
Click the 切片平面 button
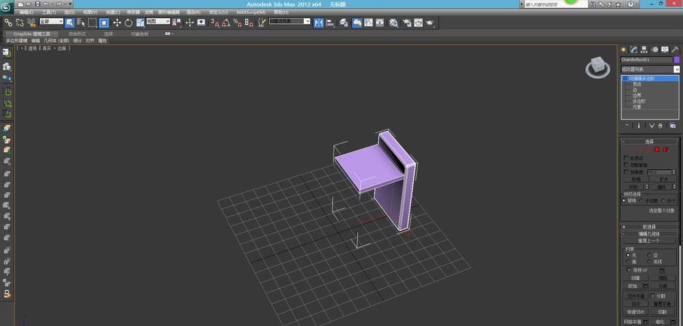(x=636, y=296)
